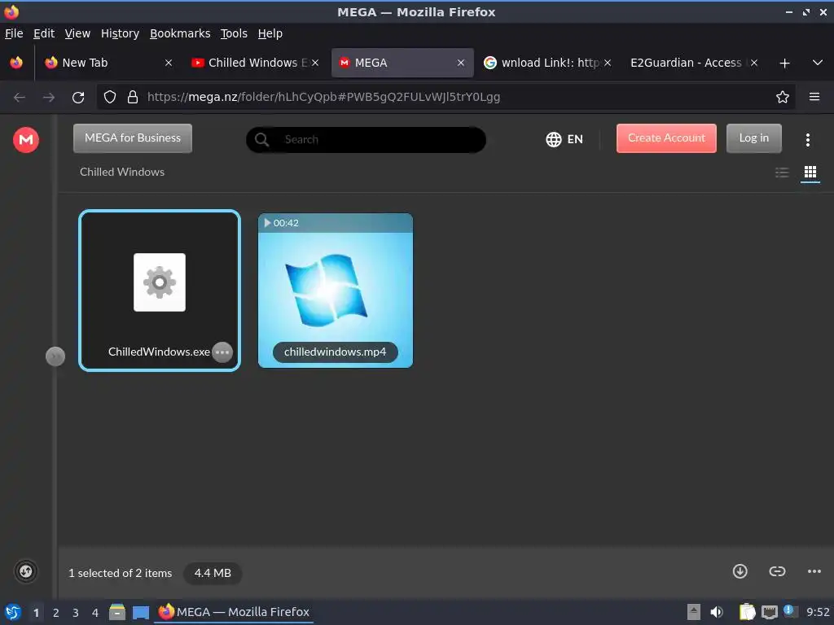Click the update notifier tray icon
Screen dimensions: 834x625
pos(789,611)
